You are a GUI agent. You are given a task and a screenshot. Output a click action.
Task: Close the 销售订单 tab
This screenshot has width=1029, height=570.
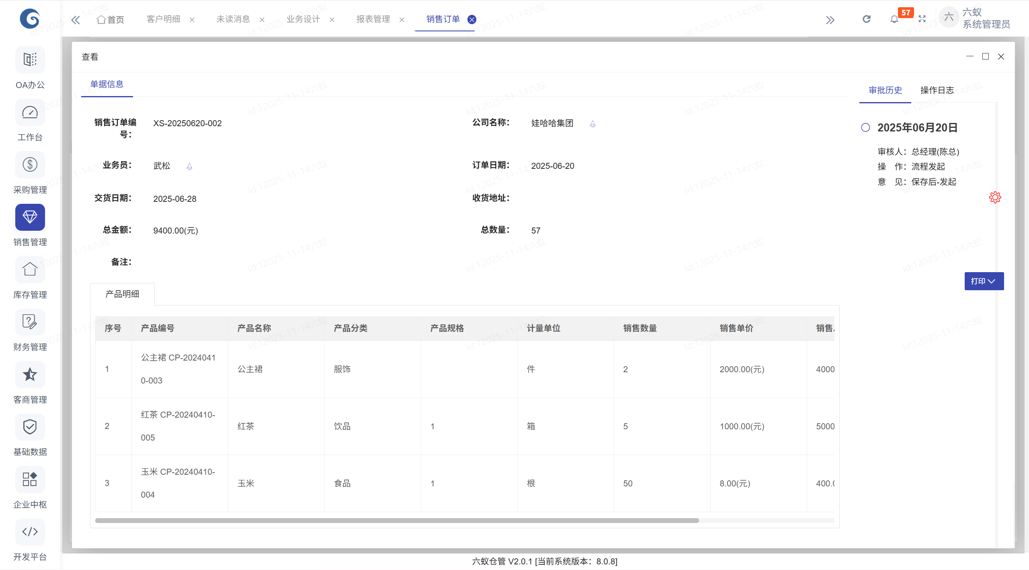[x=472, y=19]
